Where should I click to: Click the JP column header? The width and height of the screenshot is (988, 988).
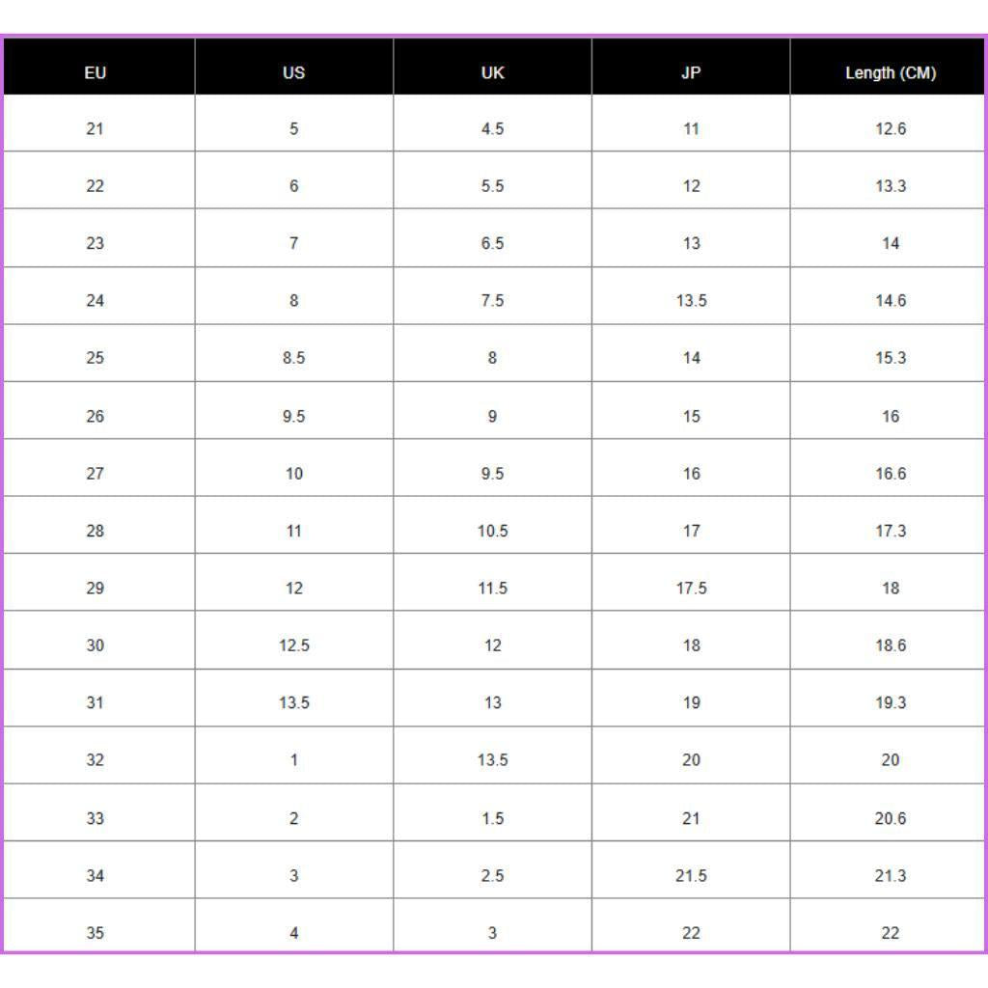coord(691,72)
